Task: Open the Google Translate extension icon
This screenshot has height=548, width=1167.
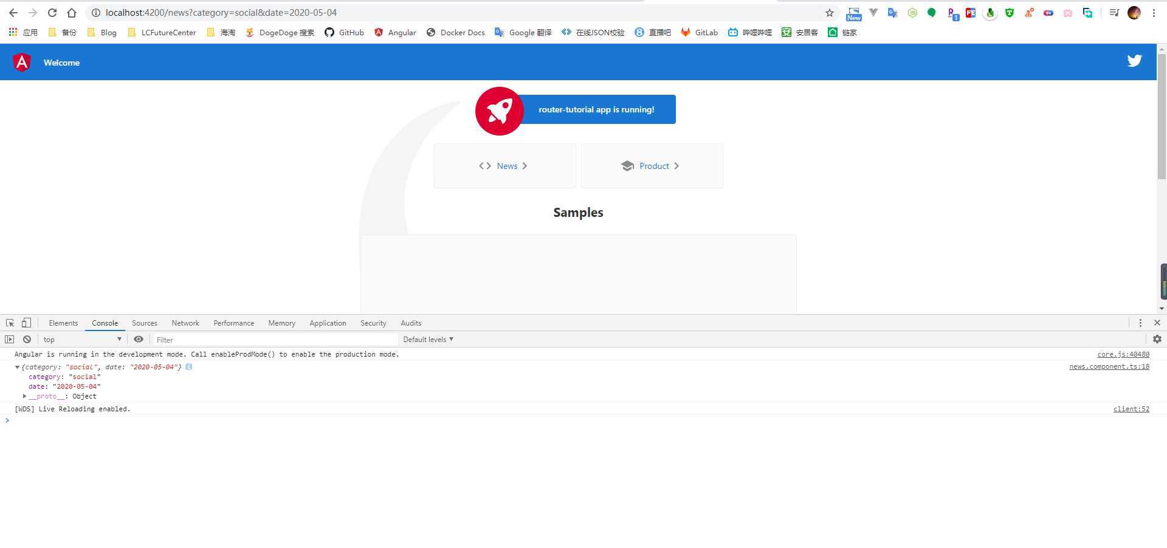Action: 893,12
